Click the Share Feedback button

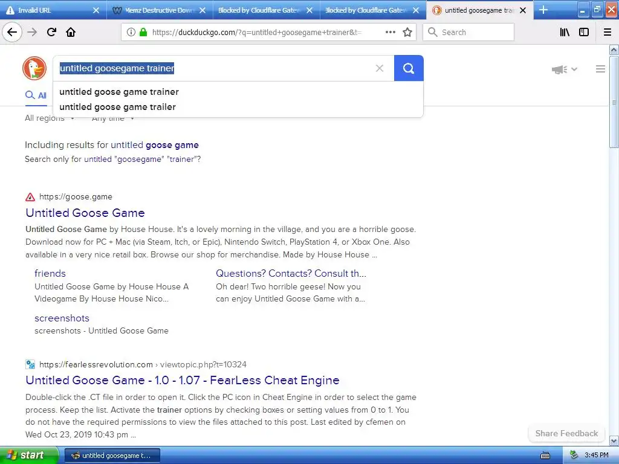tap(566, 433)
